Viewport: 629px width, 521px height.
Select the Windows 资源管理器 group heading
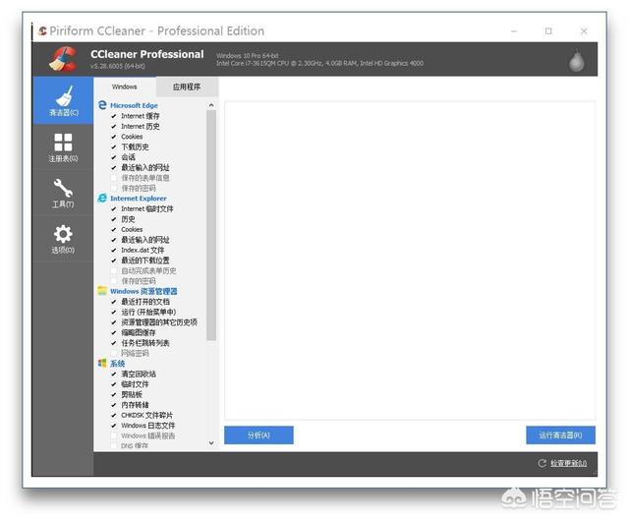[143, 291]
